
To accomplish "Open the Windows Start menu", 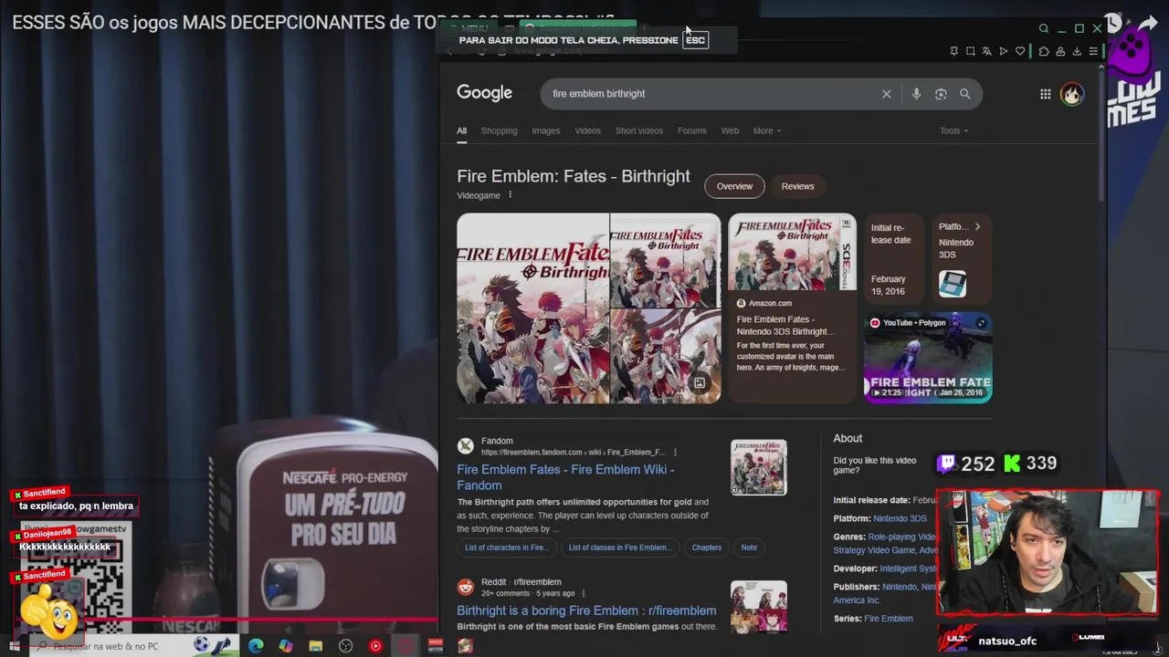I will pyautogui.click(x=14, y=646).
